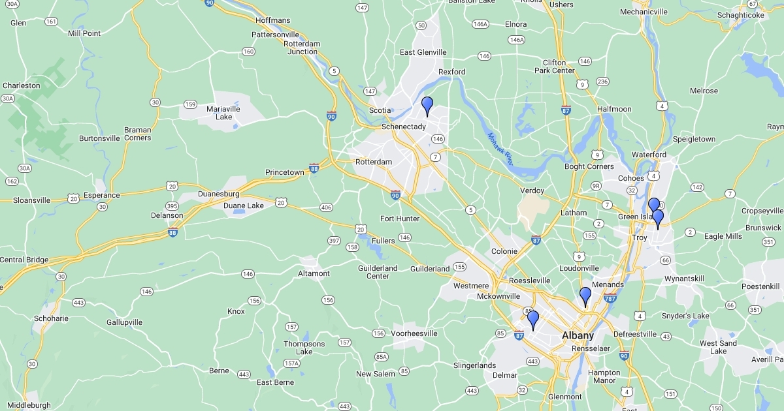Select the blue map marker near Schenectady

pos(427,106)
